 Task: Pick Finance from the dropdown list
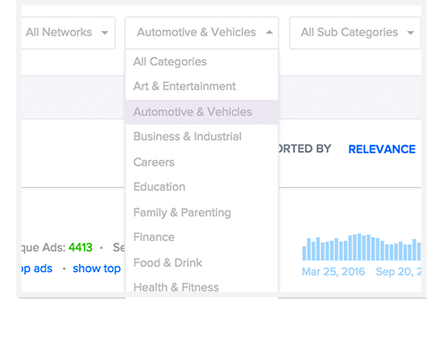(202, 237)
